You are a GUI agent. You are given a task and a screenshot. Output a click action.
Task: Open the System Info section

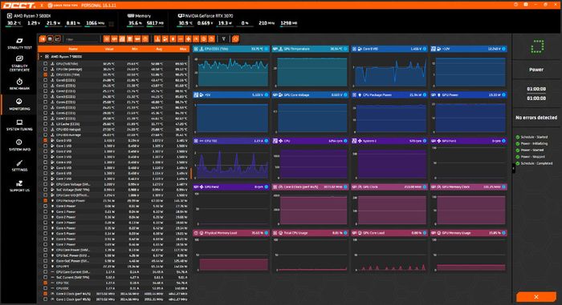click(x=19, y=145)
